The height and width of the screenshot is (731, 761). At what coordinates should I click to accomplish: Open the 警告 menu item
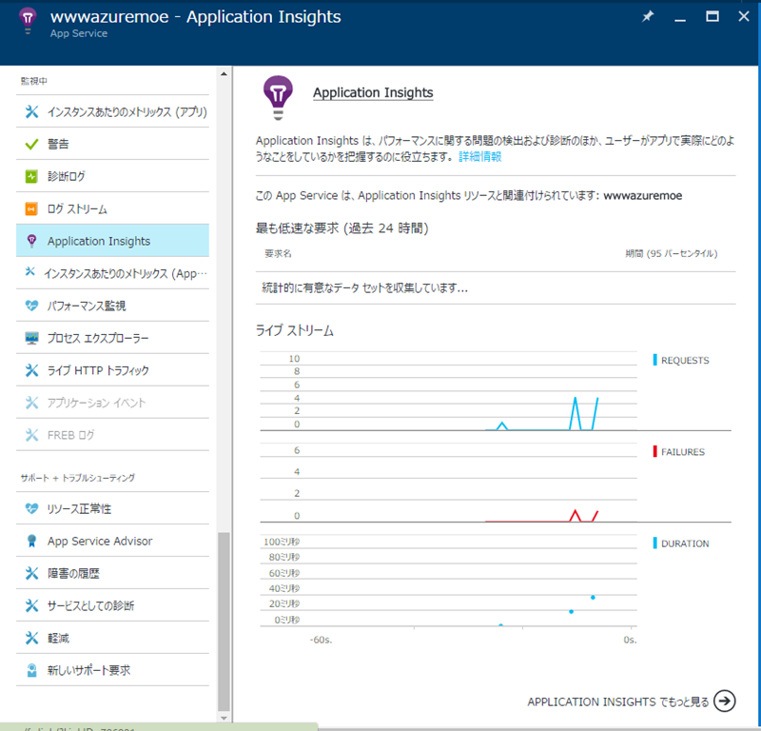[112, 145]
